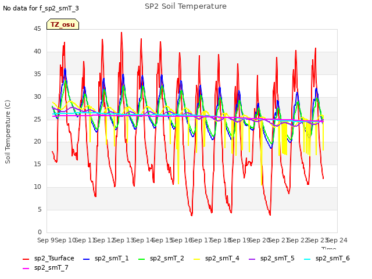
Task: Select the blue sp2_smT_1 legend swatch
Action: tap(87, 259)
